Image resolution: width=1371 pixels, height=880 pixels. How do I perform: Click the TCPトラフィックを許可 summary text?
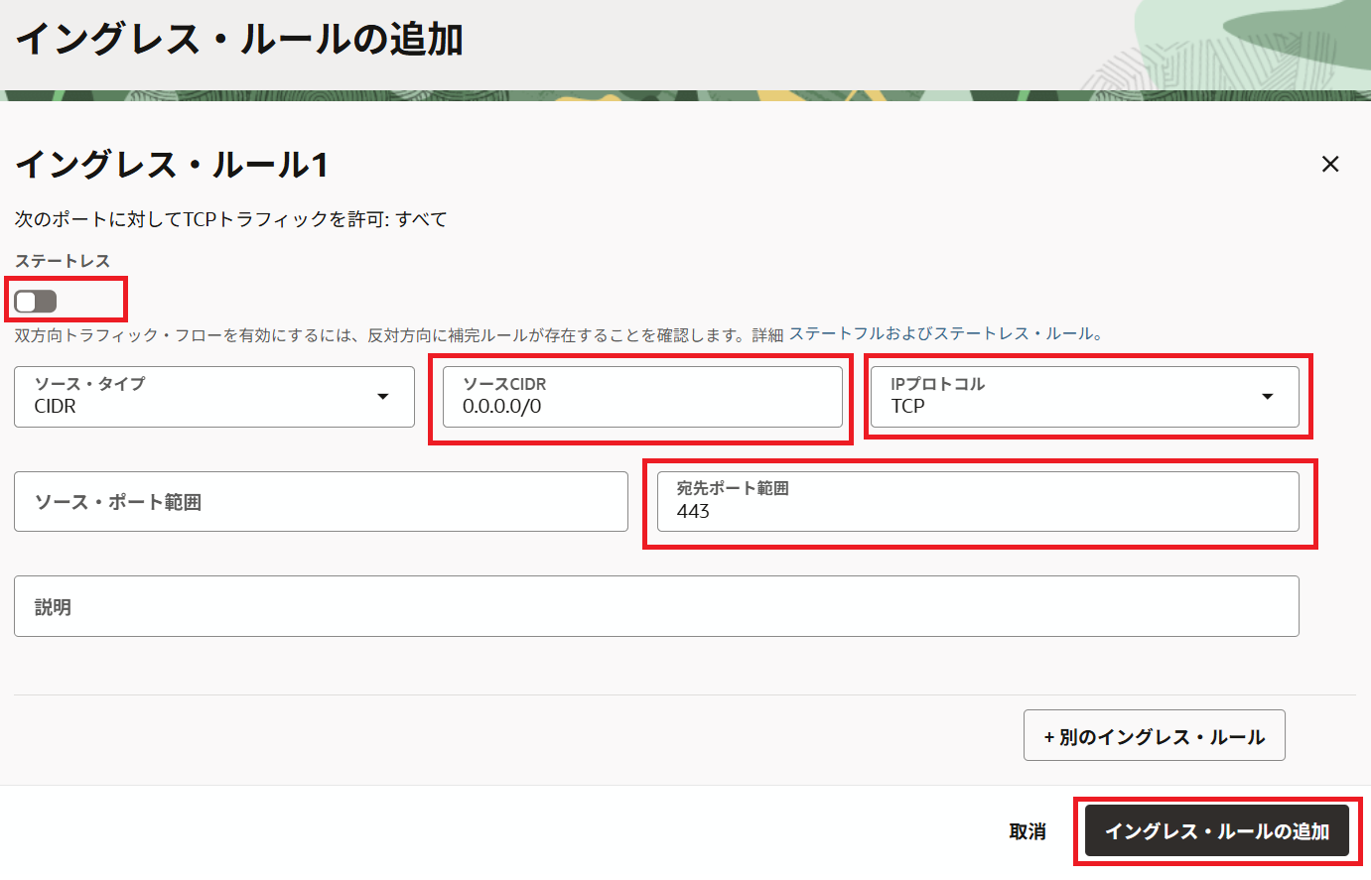230,219
